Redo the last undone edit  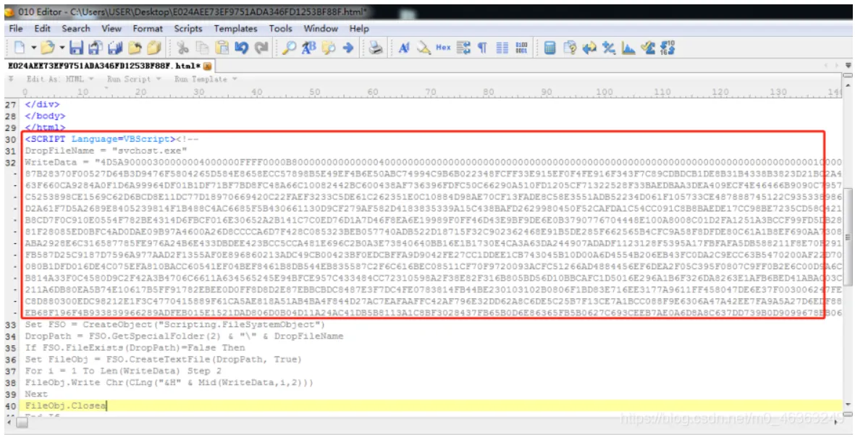(x=261, y=48)
